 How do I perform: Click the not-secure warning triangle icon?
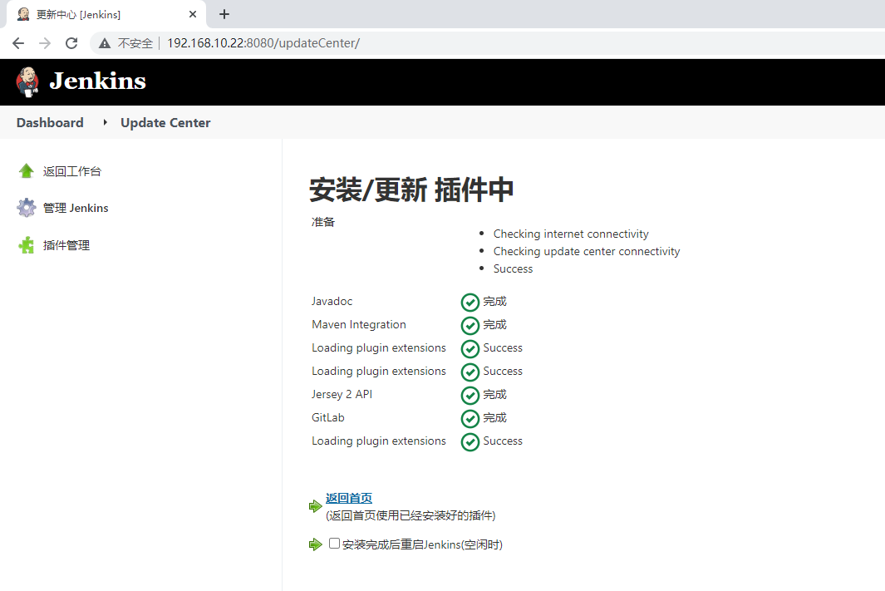pos(105,43)
